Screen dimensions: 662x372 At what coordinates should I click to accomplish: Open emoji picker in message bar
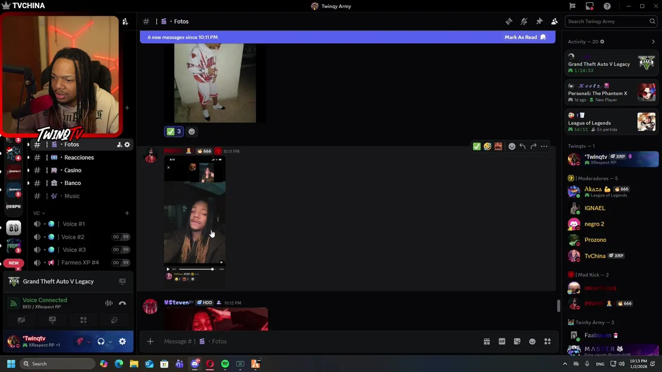pos(532,342)
